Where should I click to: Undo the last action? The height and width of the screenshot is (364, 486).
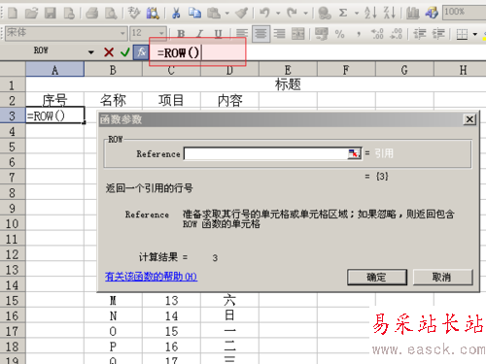[264, 13]
